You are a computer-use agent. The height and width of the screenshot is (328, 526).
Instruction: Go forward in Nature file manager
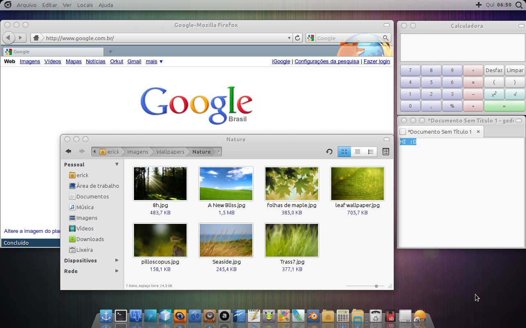[82, 151]
